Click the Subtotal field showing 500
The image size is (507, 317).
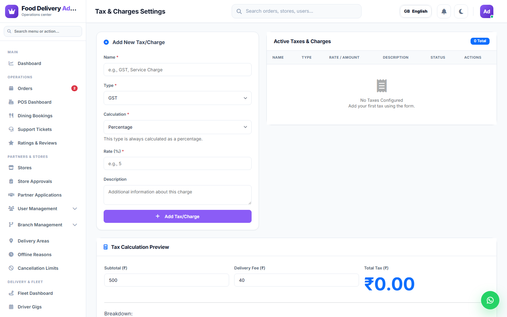coord(167,280)
